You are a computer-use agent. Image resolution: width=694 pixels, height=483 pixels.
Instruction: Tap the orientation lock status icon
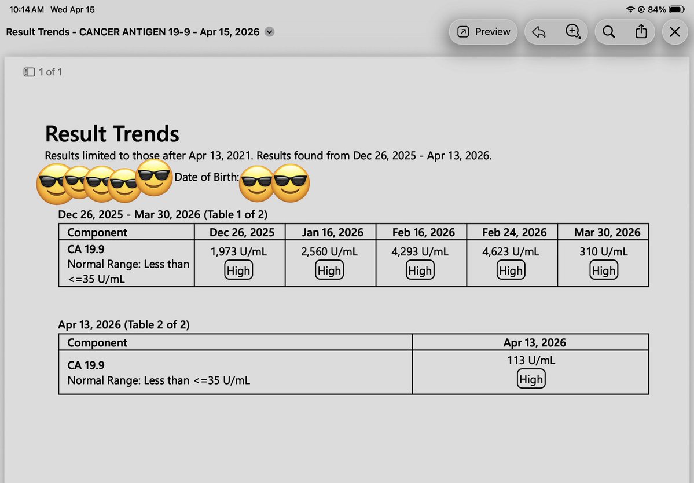click(641, 9)
